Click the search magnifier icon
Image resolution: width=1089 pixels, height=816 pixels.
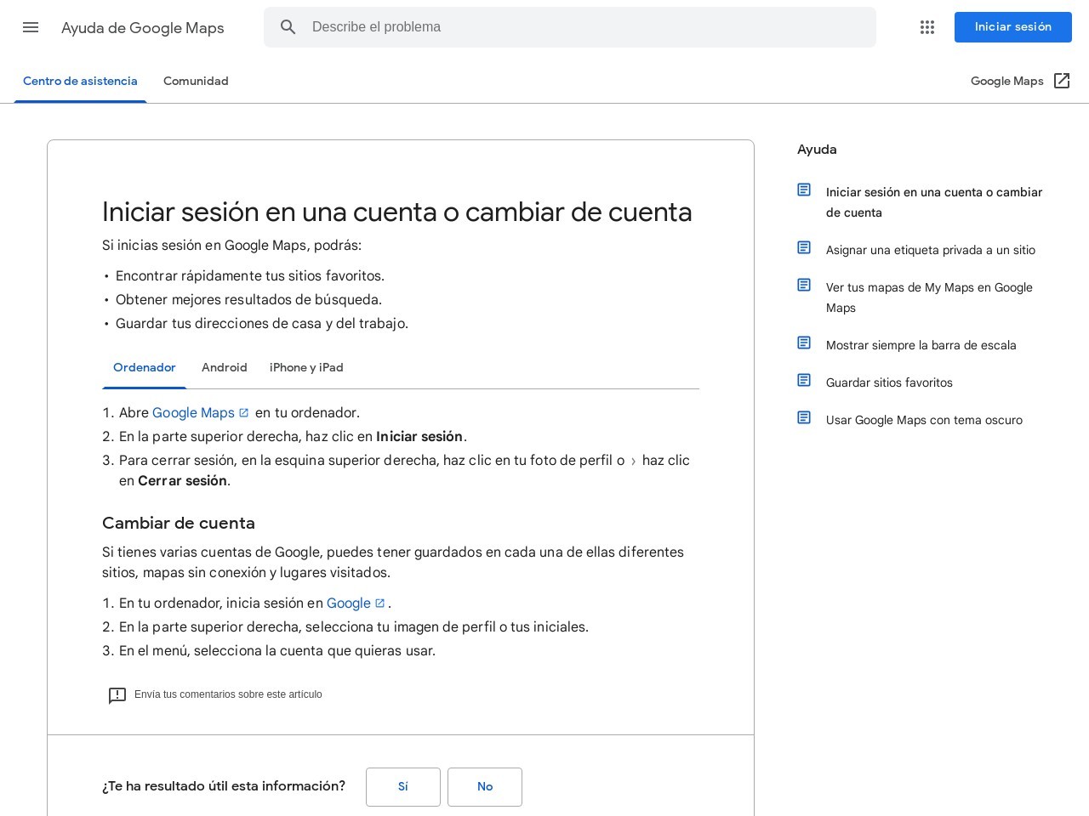coord(288,27)
